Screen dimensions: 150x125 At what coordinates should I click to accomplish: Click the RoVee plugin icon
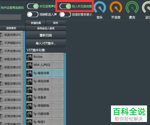tap(29, 57)
